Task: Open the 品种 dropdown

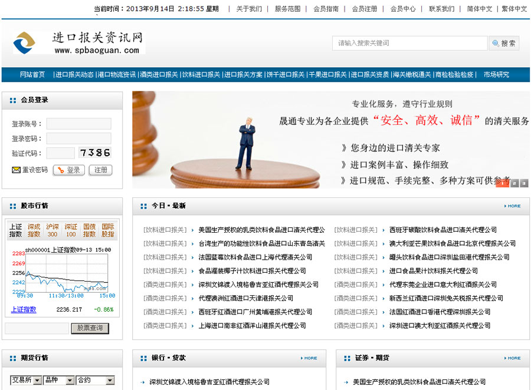Action: pos(58,380)
